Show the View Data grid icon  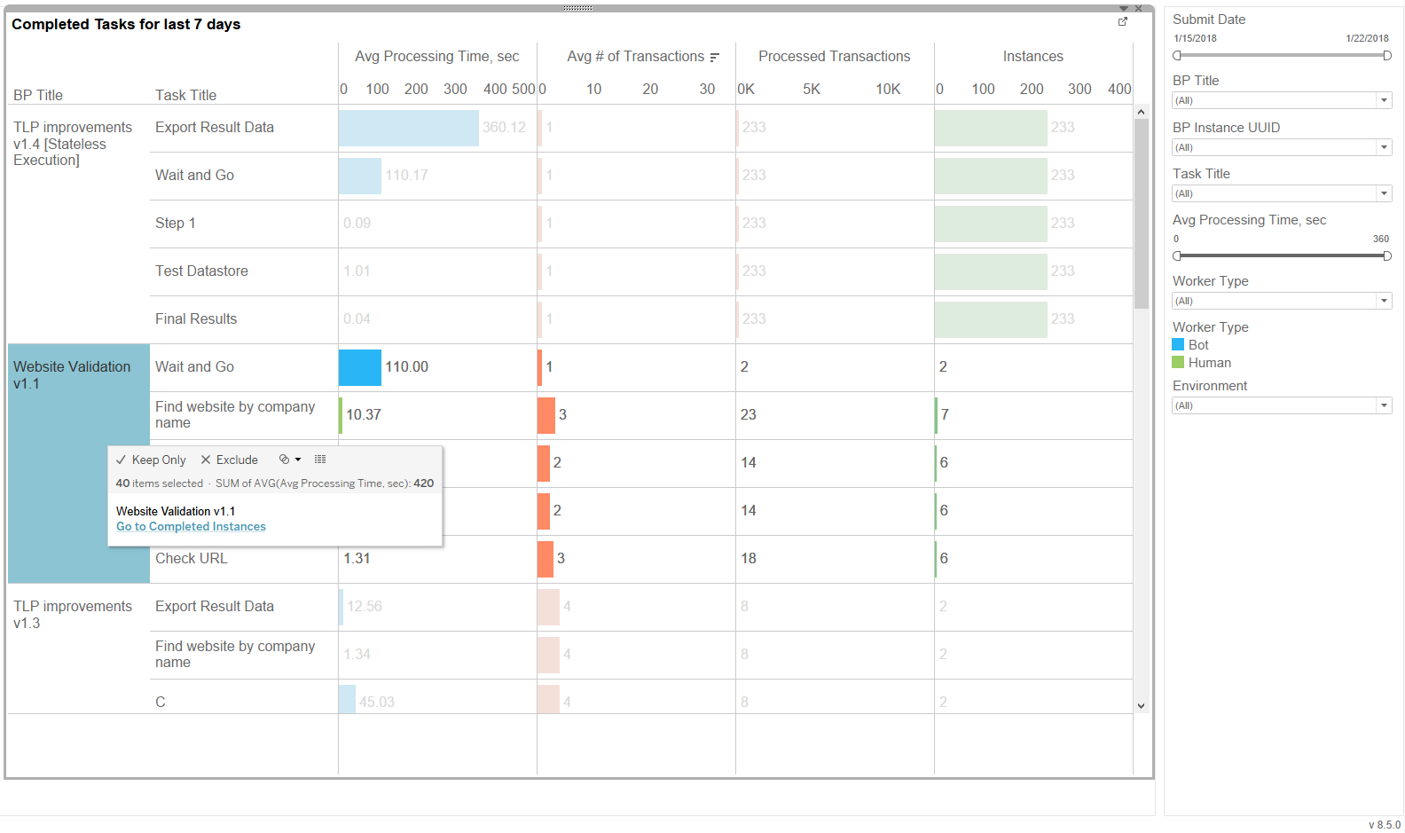coord(320,460)
